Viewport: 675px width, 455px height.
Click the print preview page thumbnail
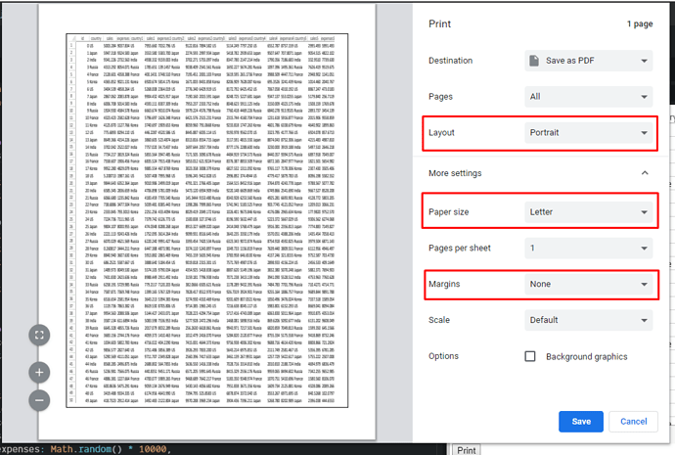[x=224, y=222]
